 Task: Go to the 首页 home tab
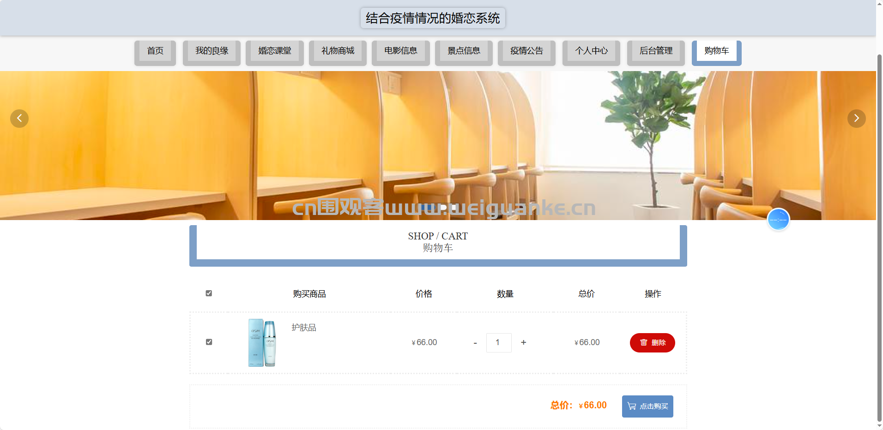tap(155, 51)
